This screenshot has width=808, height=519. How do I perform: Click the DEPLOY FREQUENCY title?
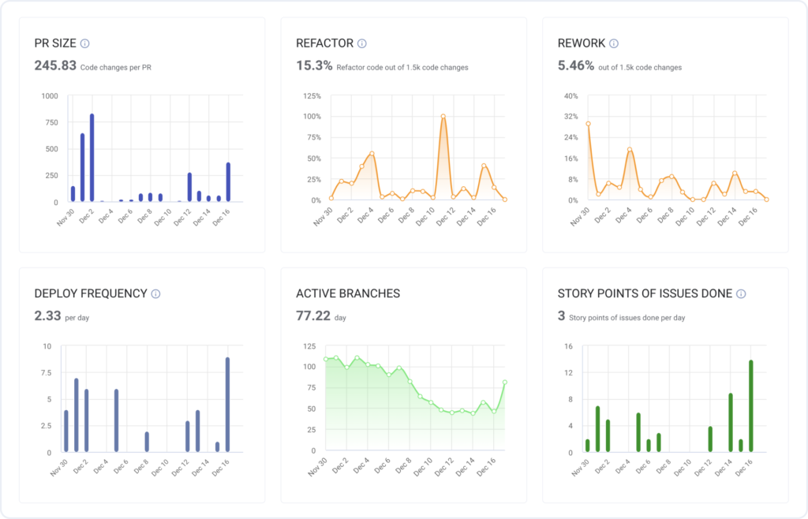91,293
